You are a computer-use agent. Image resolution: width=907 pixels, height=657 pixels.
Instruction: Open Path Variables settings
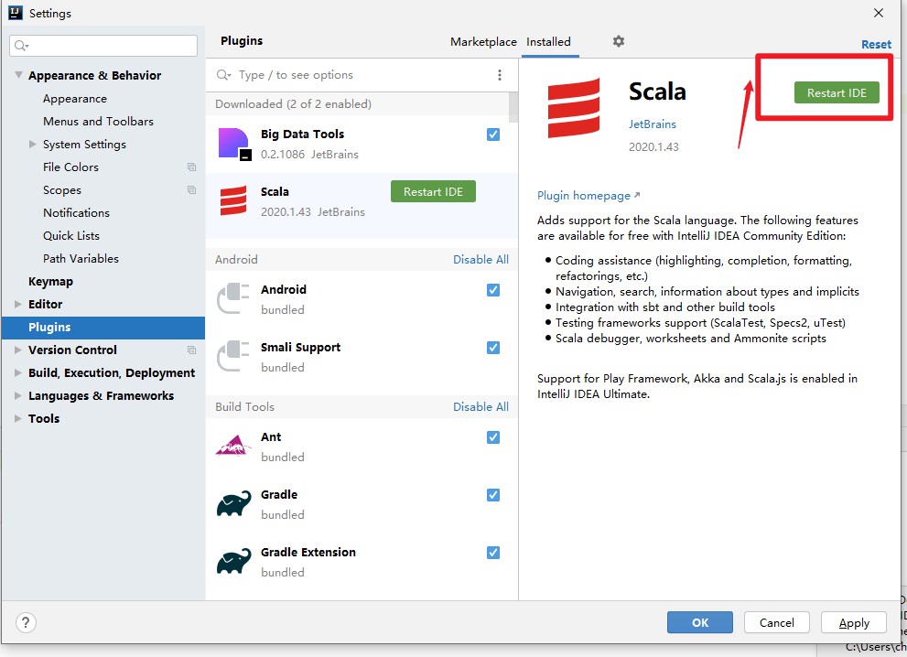tap(81, 259)
